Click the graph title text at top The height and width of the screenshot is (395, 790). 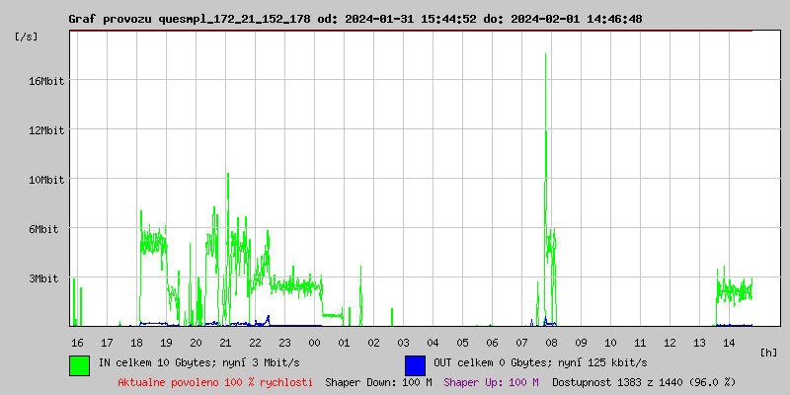(x=355, y=19)
